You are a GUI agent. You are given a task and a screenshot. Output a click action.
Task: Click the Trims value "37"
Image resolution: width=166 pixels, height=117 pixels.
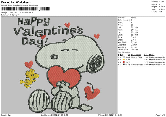click(x=132, y=25)
